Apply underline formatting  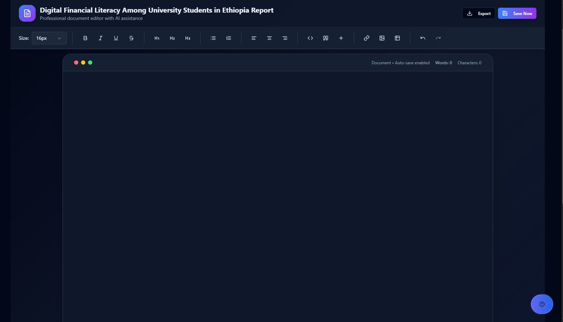click(116, 38)
